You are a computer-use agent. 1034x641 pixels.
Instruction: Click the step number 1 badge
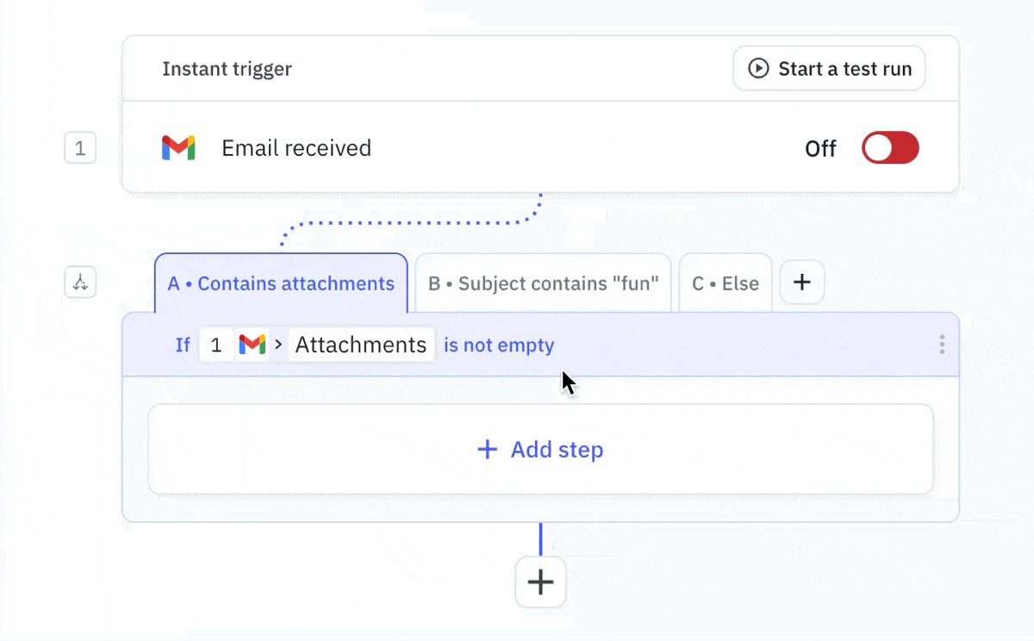(x=80, y=147)
